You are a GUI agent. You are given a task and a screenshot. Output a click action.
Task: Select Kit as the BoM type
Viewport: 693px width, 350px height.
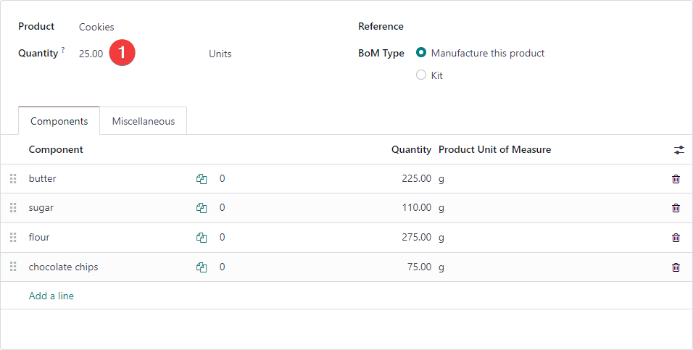(x=421, y=75)
